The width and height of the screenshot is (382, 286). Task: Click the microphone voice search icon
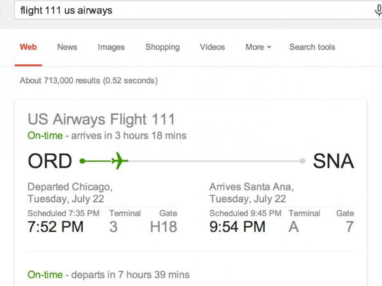pos(378,11)
